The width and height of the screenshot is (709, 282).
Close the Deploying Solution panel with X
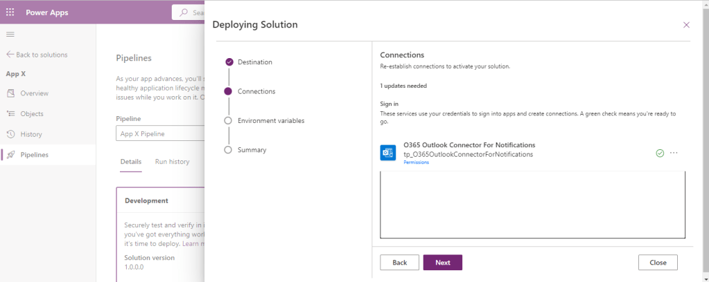tap(686, 25)
